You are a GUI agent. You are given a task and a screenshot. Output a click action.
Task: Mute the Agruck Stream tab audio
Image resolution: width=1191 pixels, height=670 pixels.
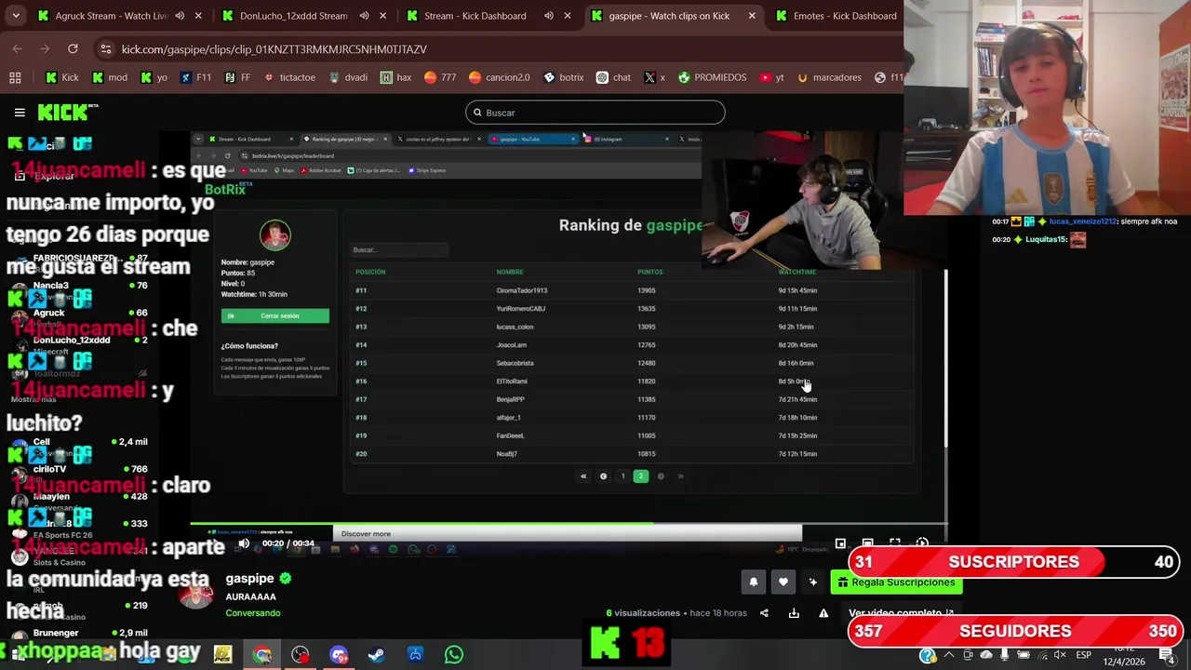point(180,16)
